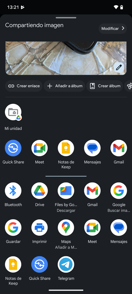The width and height of the screenshot is (132, 294).
Task: Open the Modificar chevron button
Action: pos(113,29)
